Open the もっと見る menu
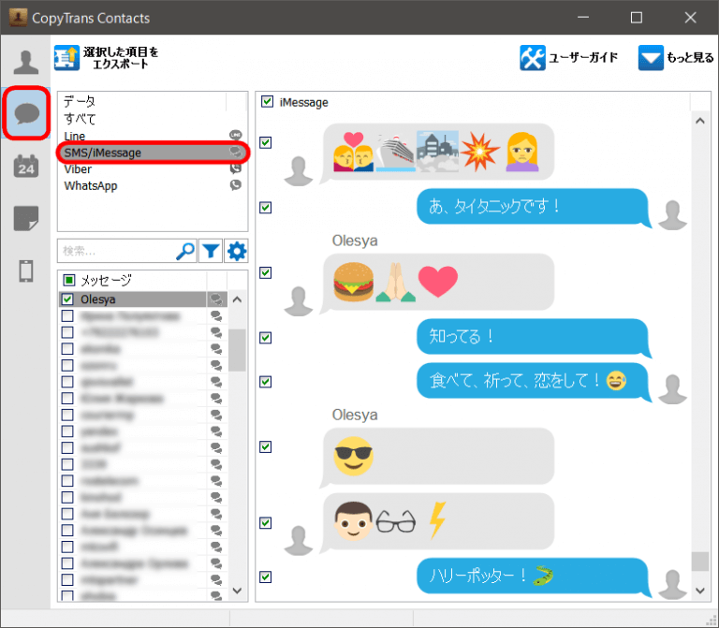Screen dimensions: 719x628 point(676,58)
